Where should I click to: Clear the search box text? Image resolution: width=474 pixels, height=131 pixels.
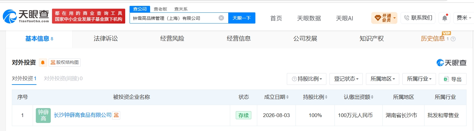[x=221, y=18]
